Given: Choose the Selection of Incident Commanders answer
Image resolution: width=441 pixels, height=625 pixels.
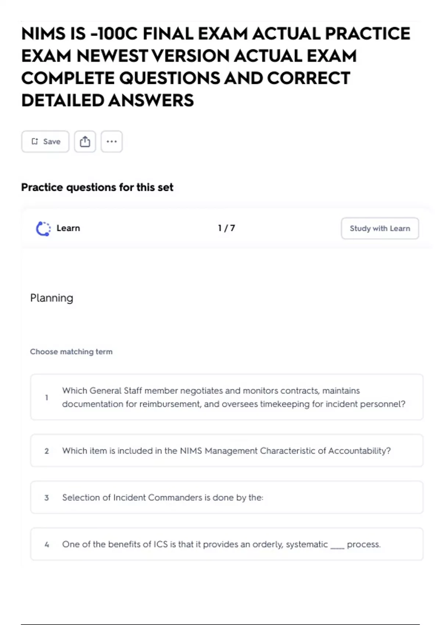Looking at the screenshot, I should (162, 497).
